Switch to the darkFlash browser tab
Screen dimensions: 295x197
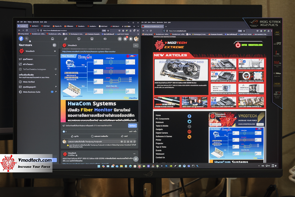(34, 26)
